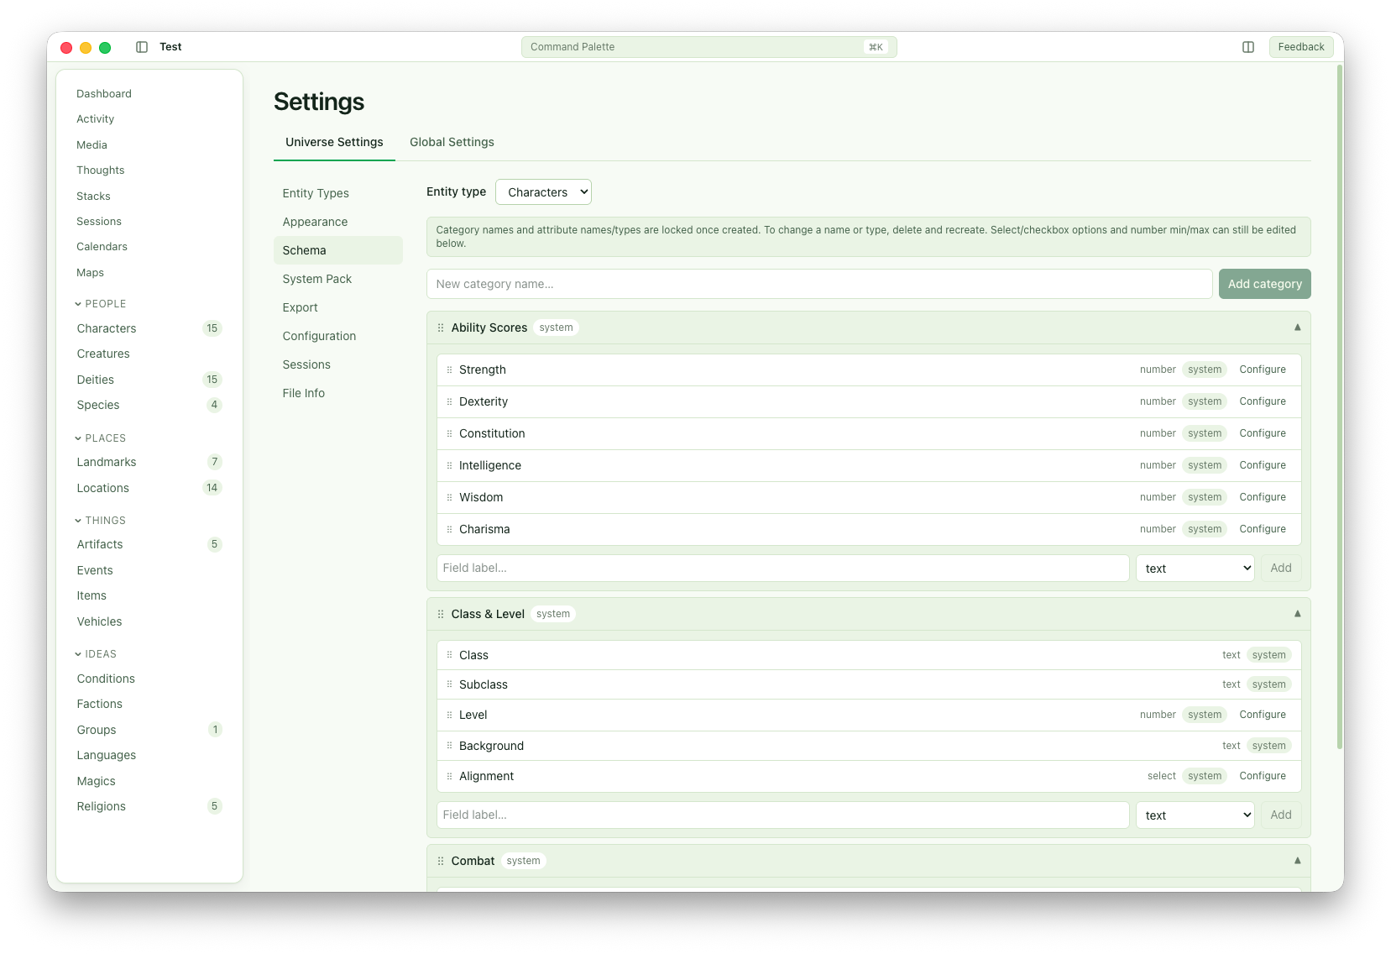
Task: Configure the Alignment attribute
Action: [x=1263, y=776]
